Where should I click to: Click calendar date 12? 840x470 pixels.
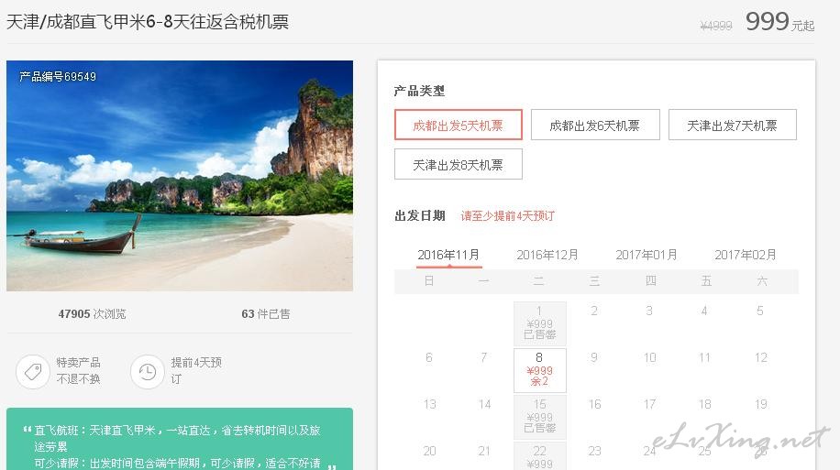click(x=761, y=357)
